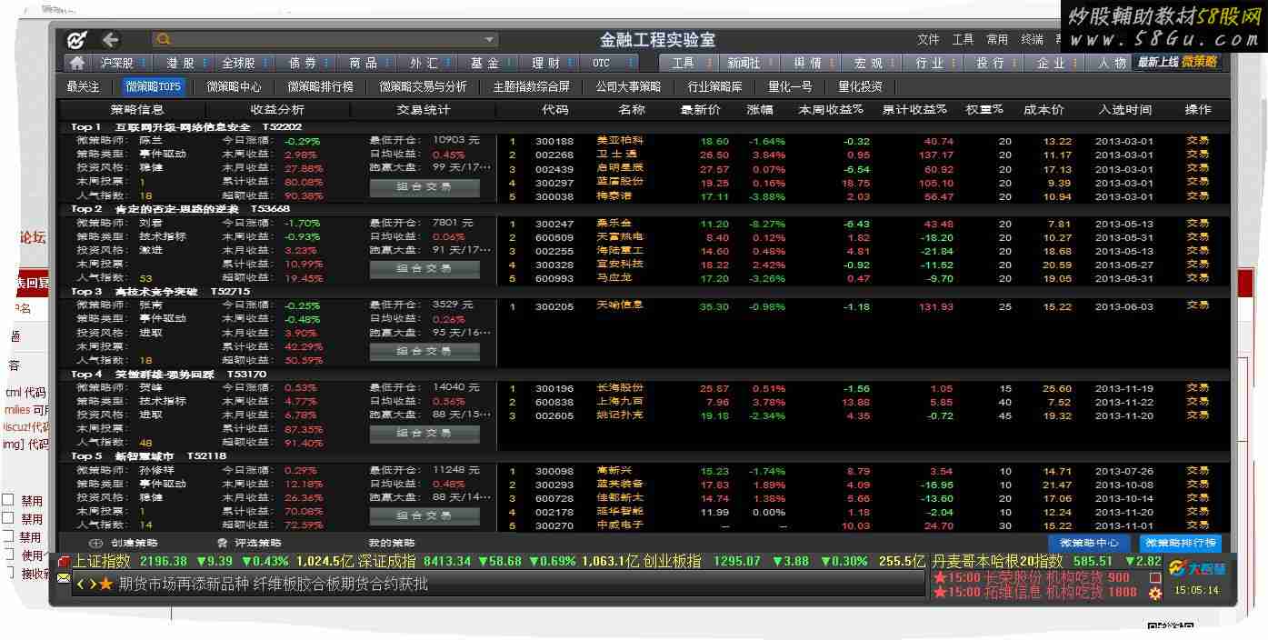Click stock code 300188 in Top 1 list

[554, 141]
